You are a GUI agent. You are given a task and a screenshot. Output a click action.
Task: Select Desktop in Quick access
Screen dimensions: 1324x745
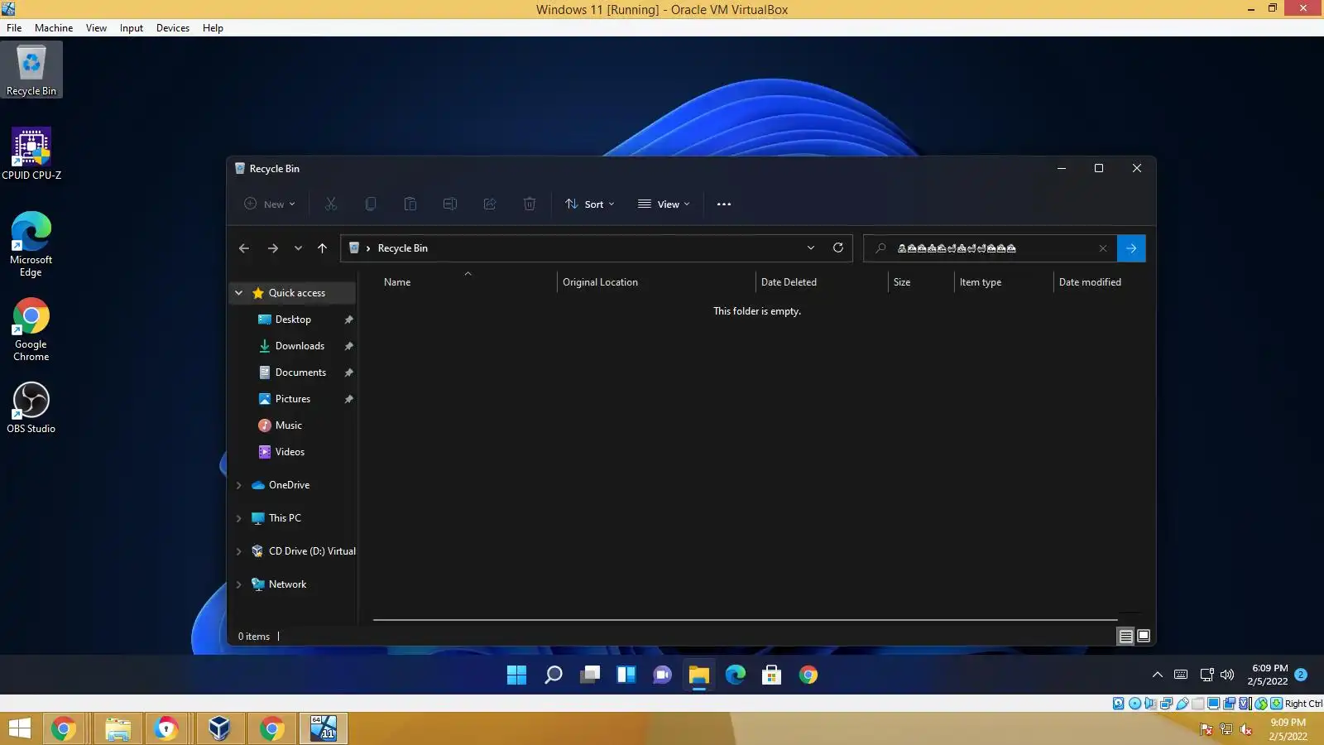click(x=293, y=320)
